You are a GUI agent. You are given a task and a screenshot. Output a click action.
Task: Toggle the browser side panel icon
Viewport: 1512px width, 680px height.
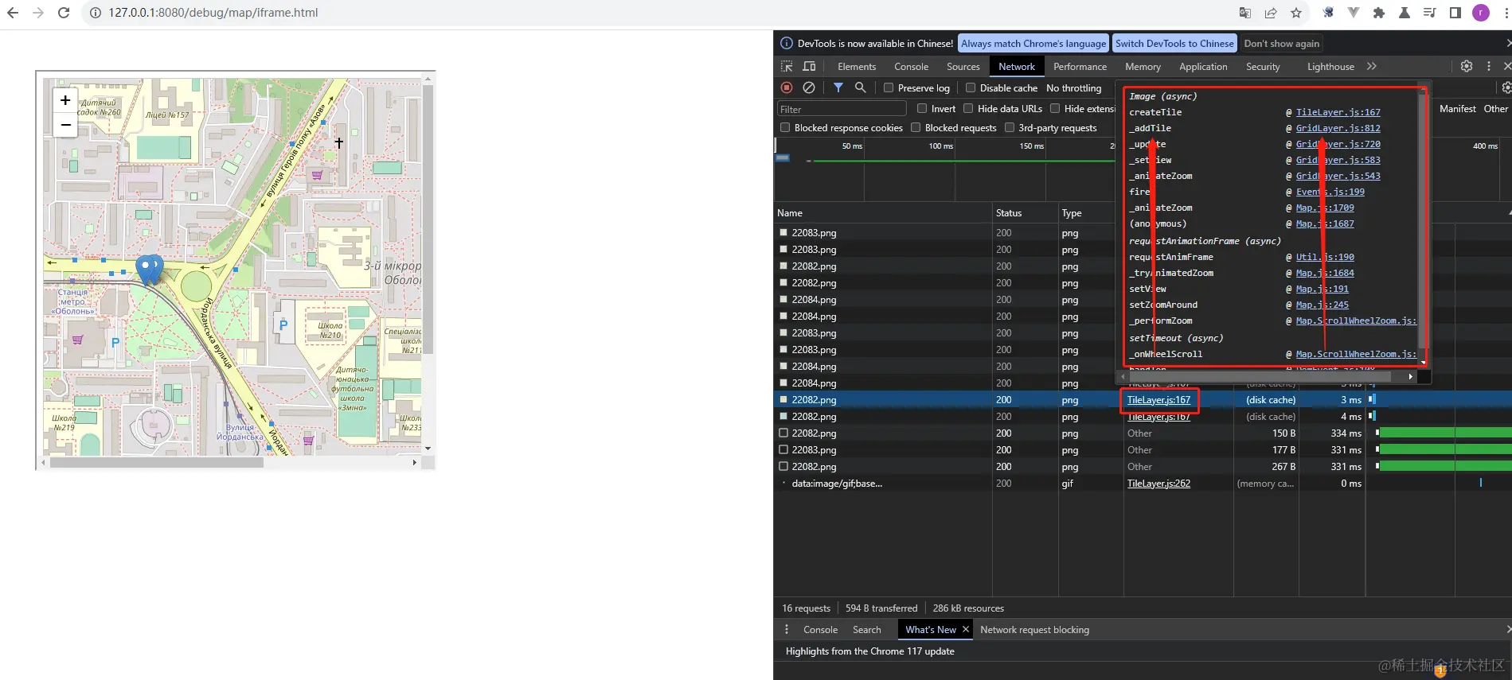pos(1455,13)
